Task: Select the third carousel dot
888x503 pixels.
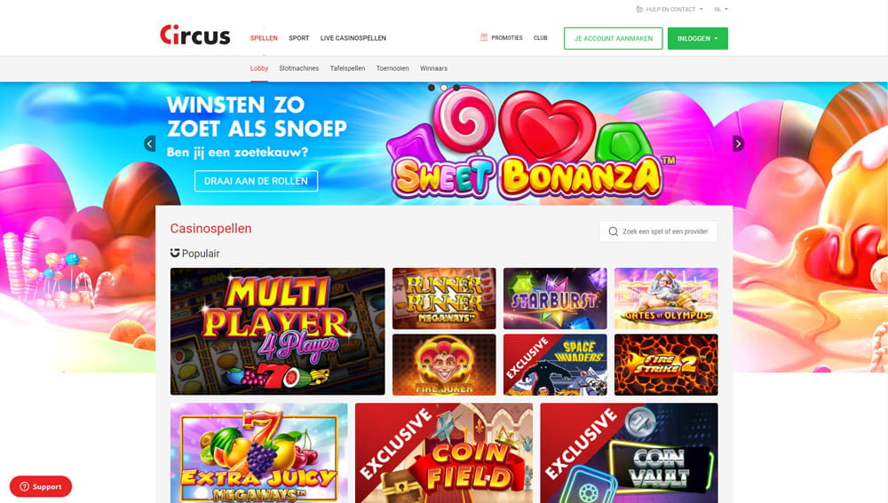Action: tap(456, 88)
